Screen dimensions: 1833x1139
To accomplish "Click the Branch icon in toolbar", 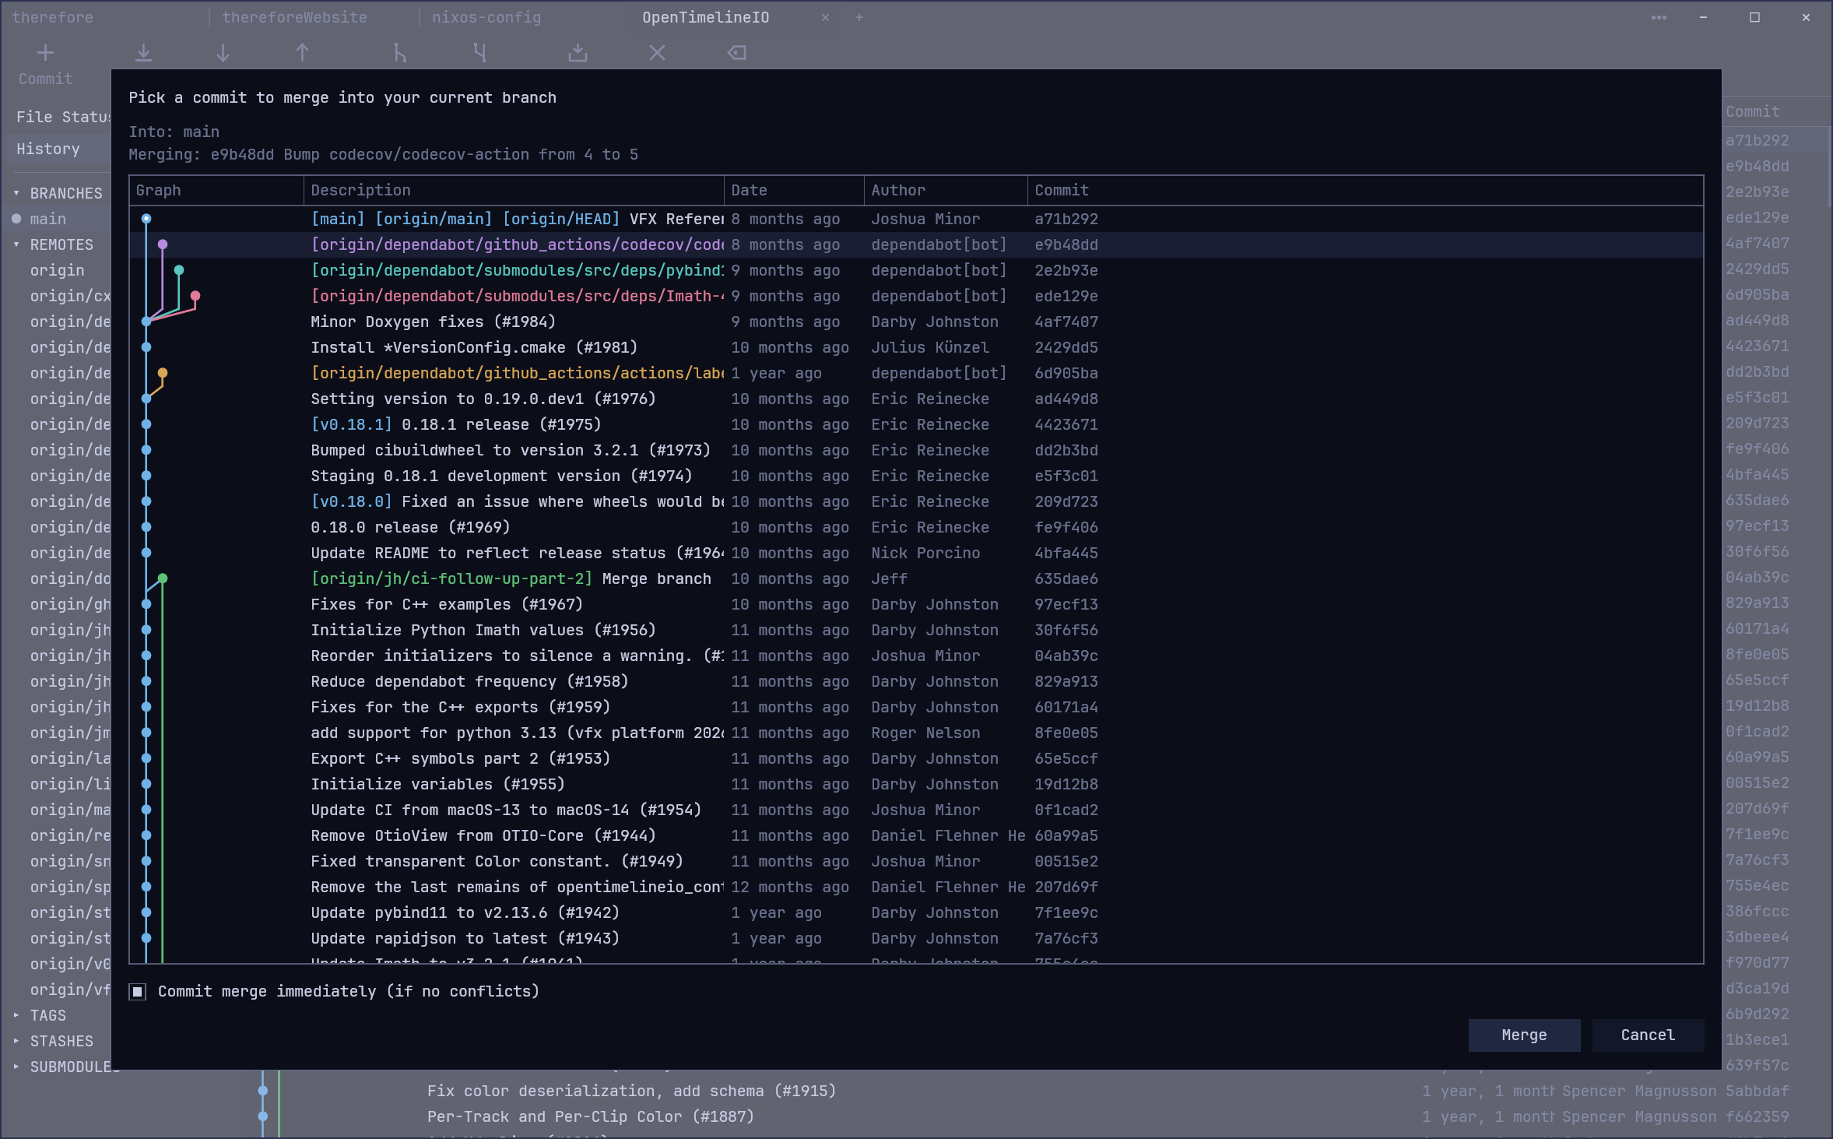I will pos(399,53).
